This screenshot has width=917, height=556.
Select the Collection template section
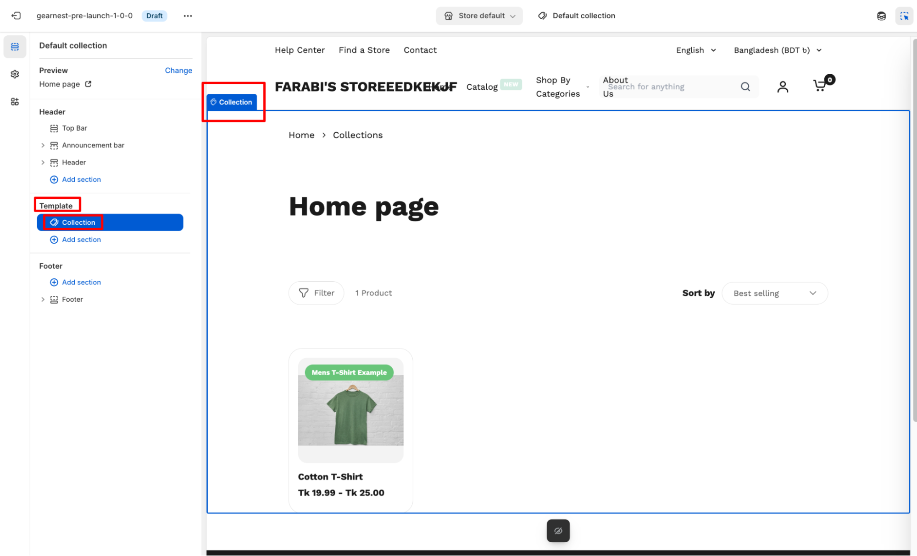110,222
